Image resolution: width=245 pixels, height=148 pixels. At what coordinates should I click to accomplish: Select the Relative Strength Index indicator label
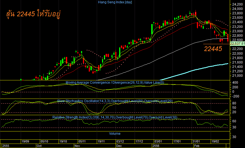115,117
